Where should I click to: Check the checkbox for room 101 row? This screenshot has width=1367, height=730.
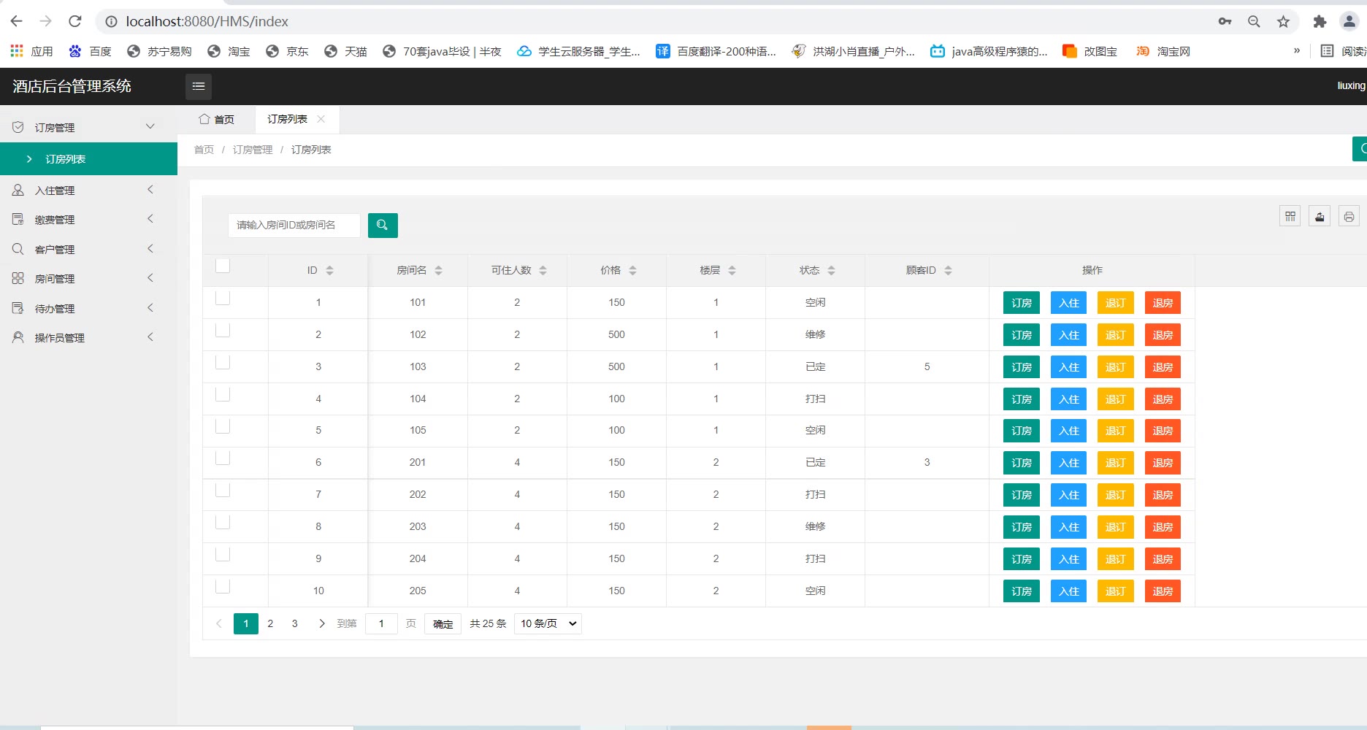(223, 298)
